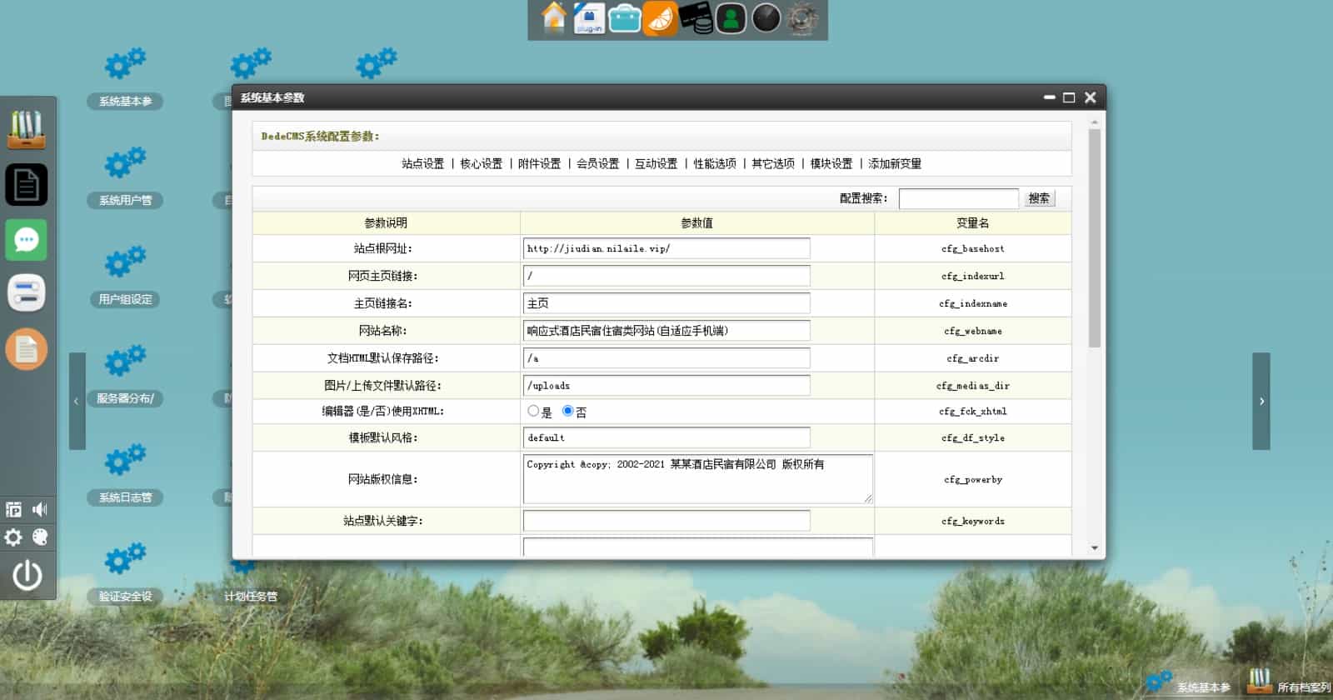
Task: Click the 主页链接名 value field
Action: 666,303
